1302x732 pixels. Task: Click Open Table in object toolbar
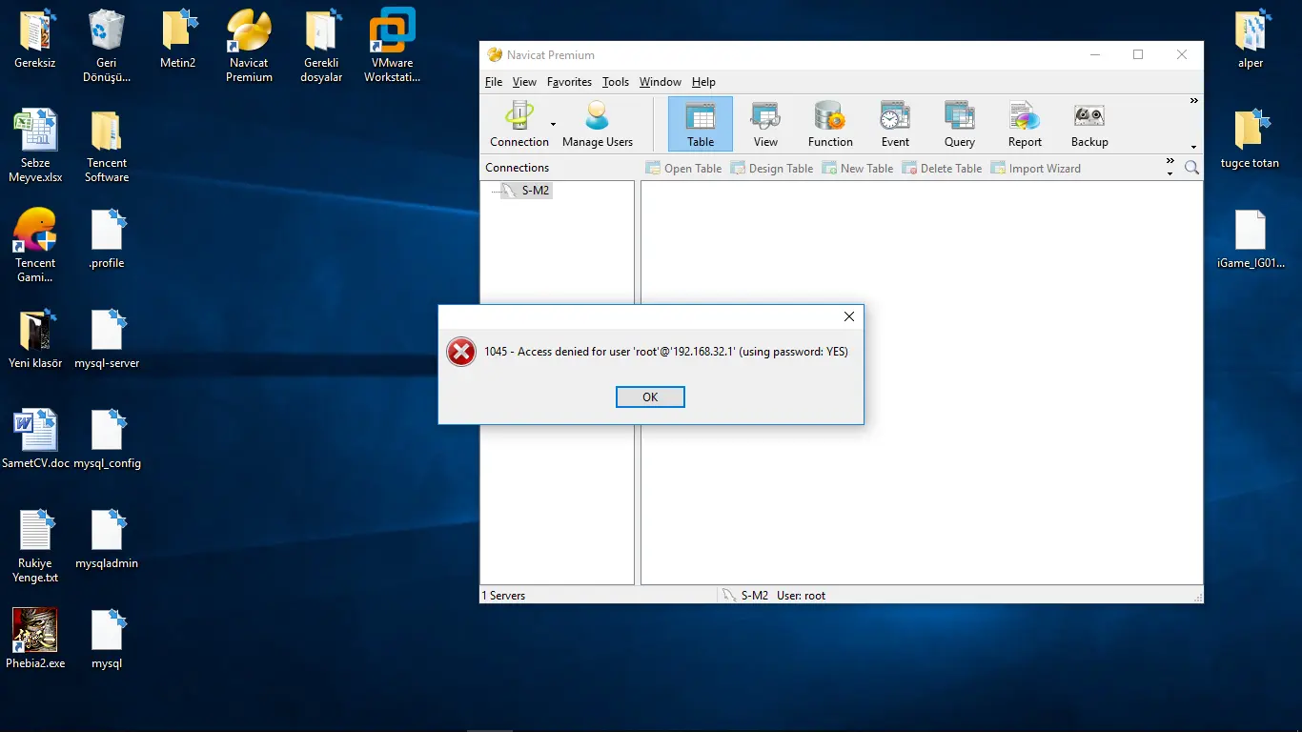[x=683, y=168]
